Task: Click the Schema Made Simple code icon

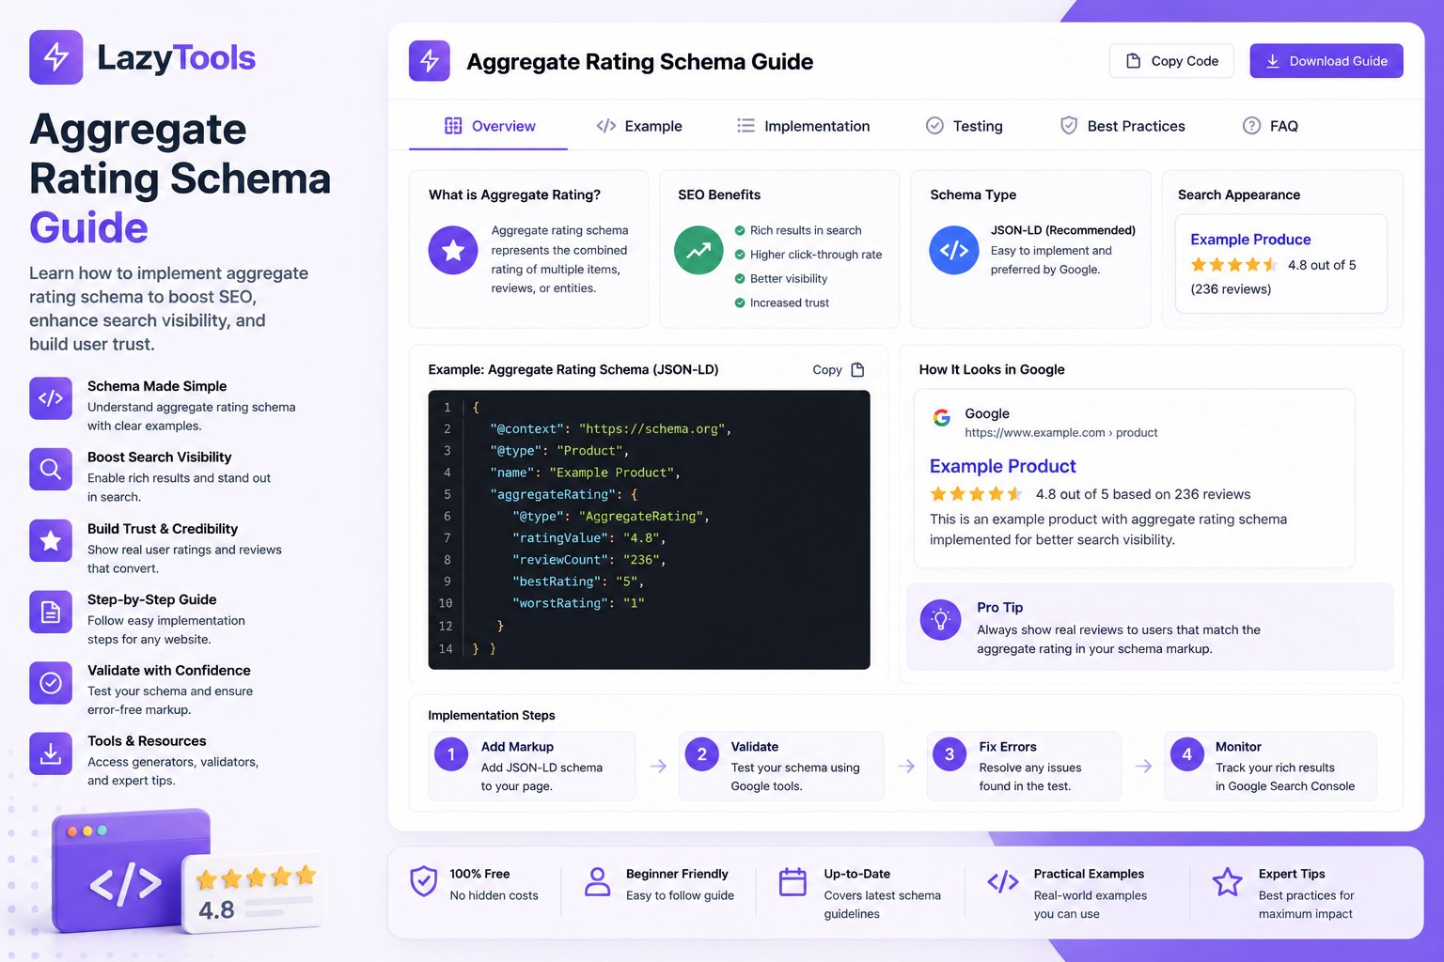Action: [x=51, y=398]
